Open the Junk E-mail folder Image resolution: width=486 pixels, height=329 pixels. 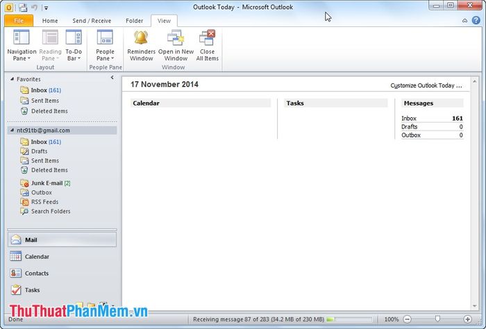[45, 183]
